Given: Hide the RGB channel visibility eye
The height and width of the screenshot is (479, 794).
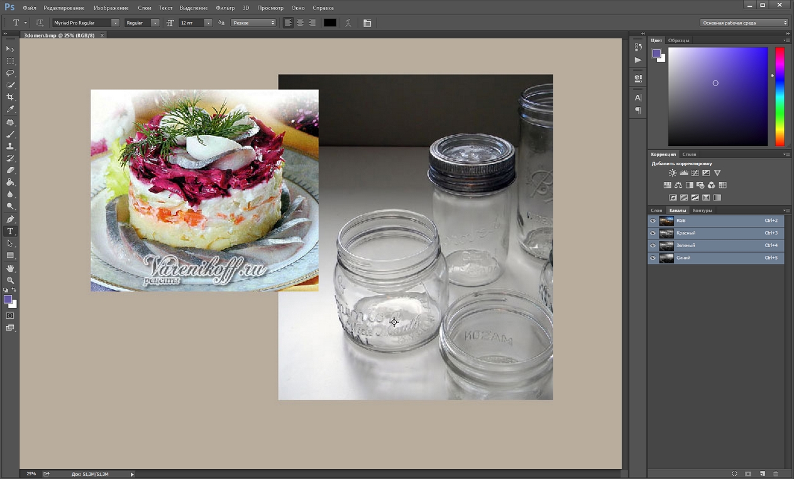Looking at the screenshot, I should pos(653,221).
